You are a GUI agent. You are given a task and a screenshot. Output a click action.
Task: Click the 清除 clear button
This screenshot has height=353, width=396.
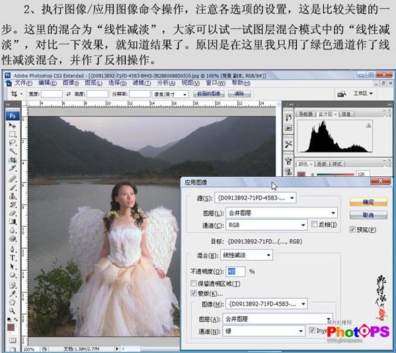239,94
